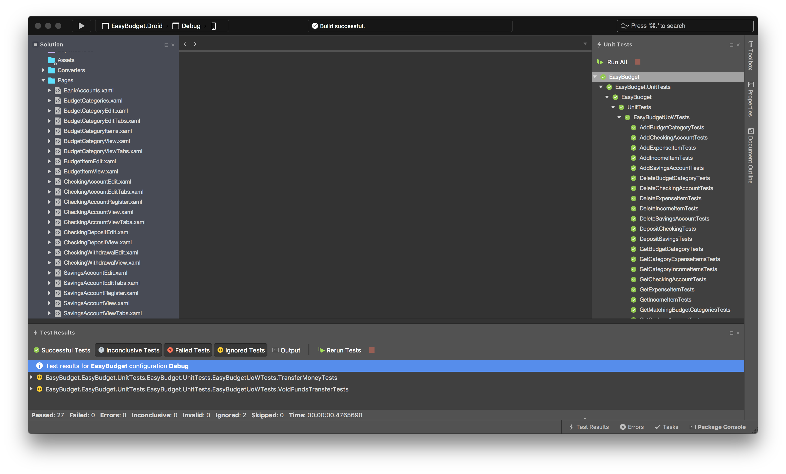Select AddBudgetCategoryTests in test tree
Screen dimensions: 786x474
[672, 128]
